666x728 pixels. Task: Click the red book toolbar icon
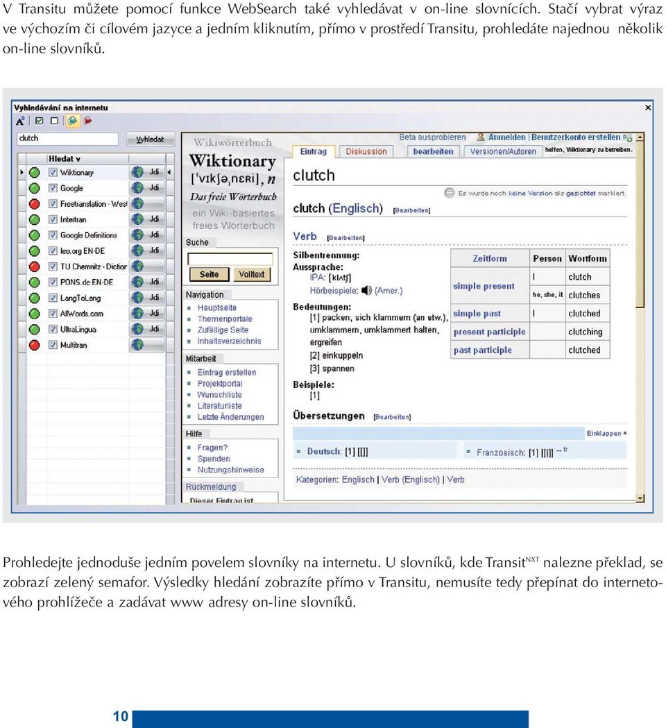(x=87, y=121)
